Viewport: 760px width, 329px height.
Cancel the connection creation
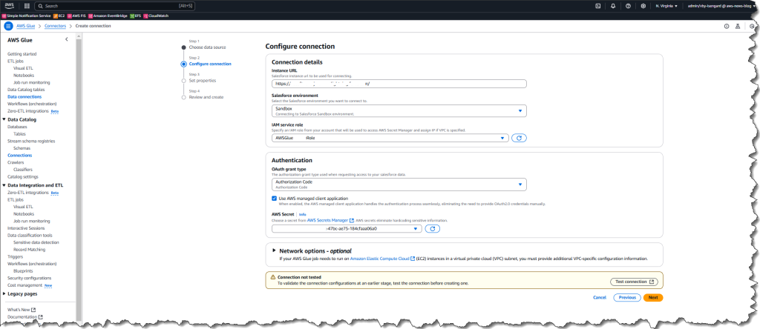tap(600, 298)
